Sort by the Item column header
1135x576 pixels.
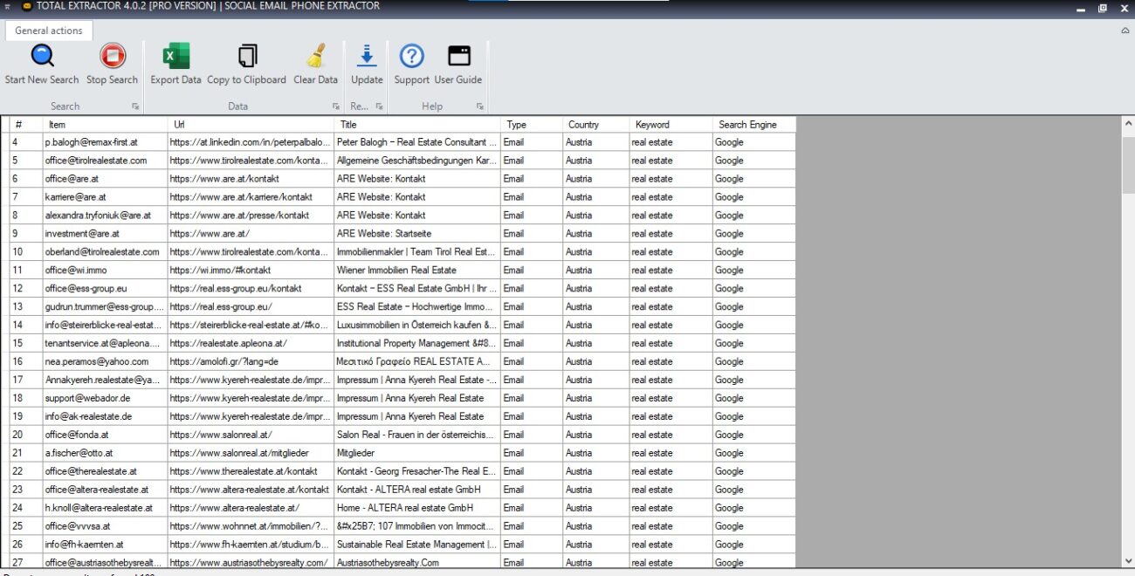coord(105,125)
